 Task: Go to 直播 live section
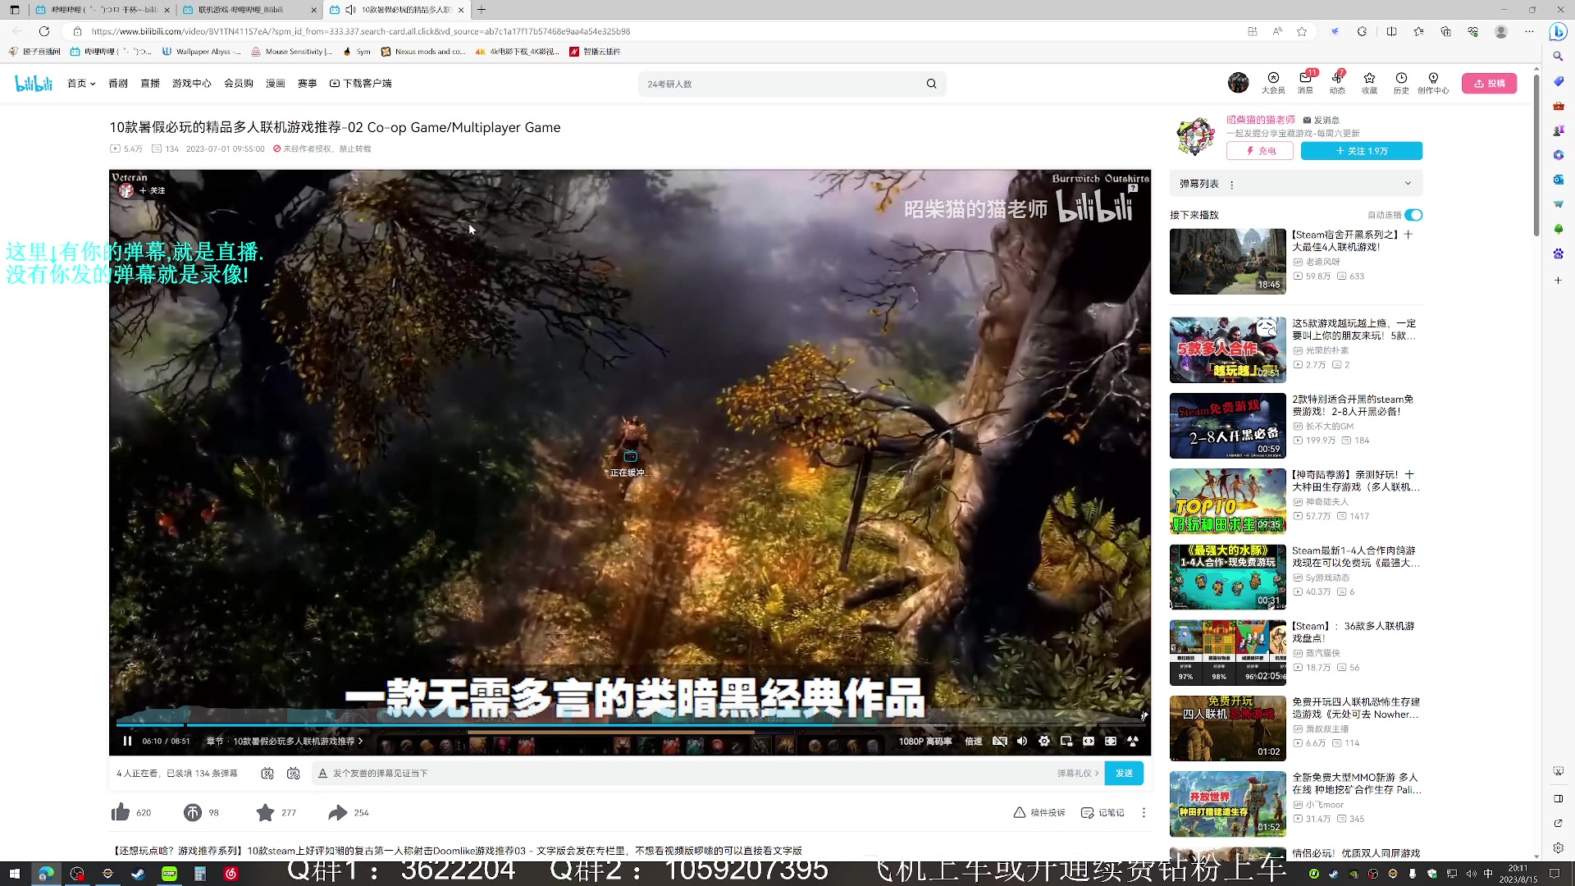[x=150, y=84]
